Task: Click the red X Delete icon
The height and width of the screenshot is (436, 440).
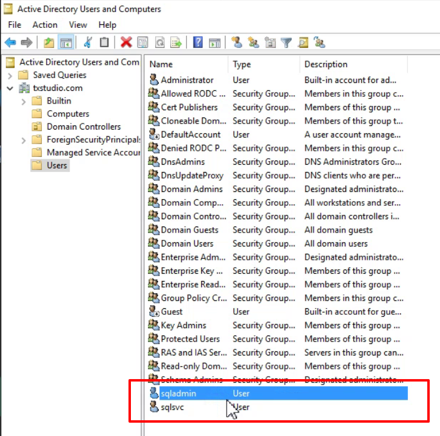Action: pyautogui.click(x=126, y=42)
